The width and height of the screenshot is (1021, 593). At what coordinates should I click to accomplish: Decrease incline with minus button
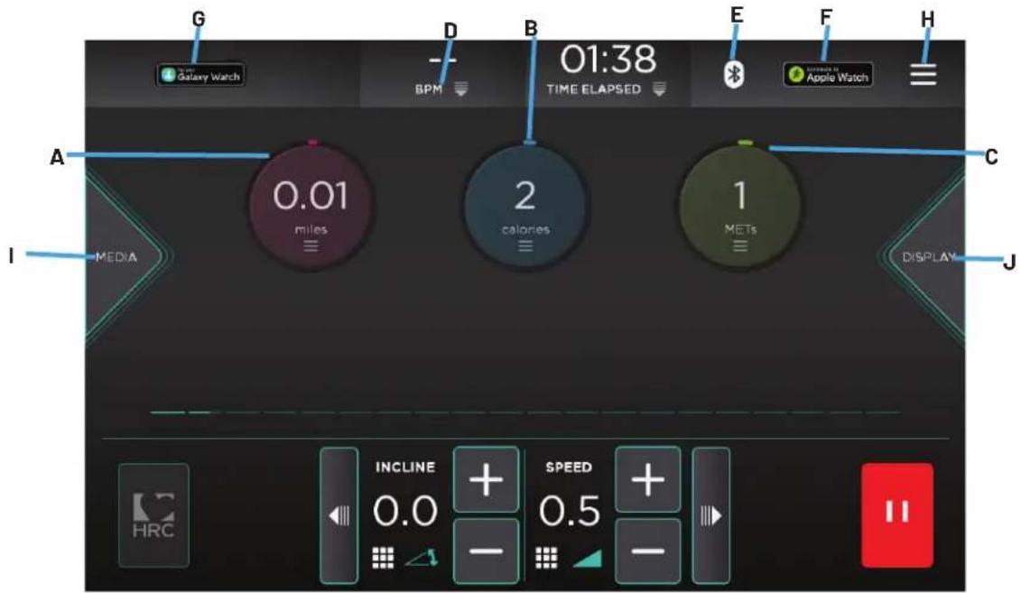coord(487,551)
